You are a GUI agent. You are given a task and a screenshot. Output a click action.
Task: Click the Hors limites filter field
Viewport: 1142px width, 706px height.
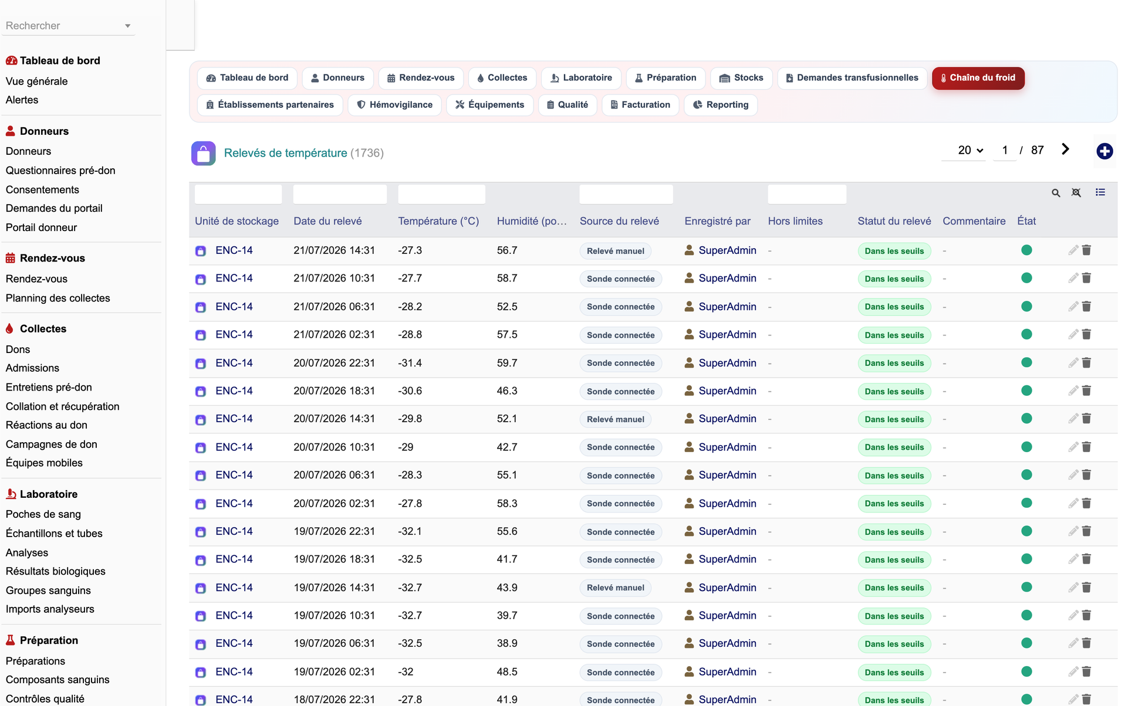[x=807, y=194]
